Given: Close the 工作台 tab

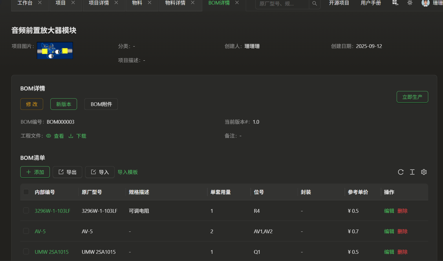Looking at the screenshot, I should coord(40,3).
